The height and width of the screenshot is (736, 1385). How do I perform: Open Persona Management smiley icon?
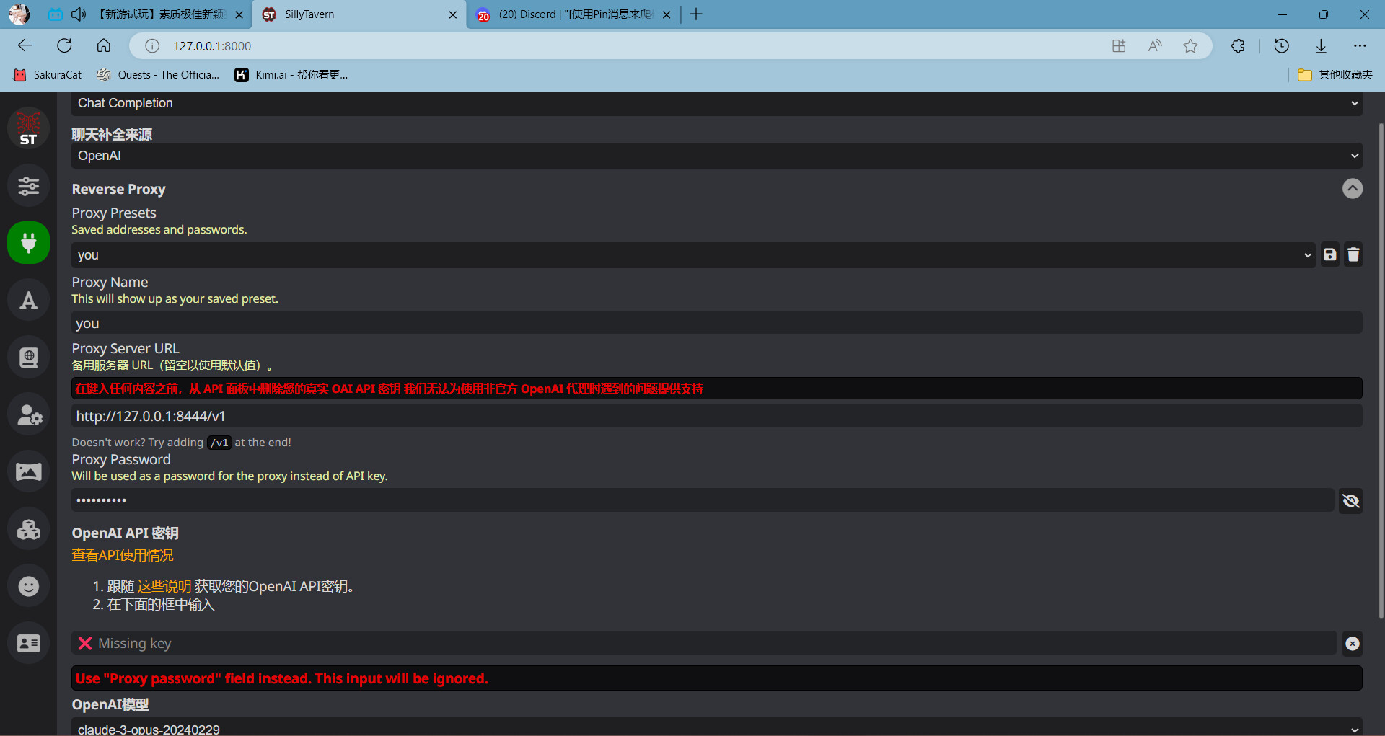tap(29, 586)
